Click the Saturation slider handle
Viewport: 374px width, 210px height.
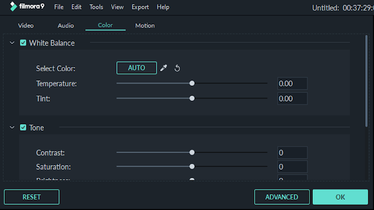coord(192,166)
